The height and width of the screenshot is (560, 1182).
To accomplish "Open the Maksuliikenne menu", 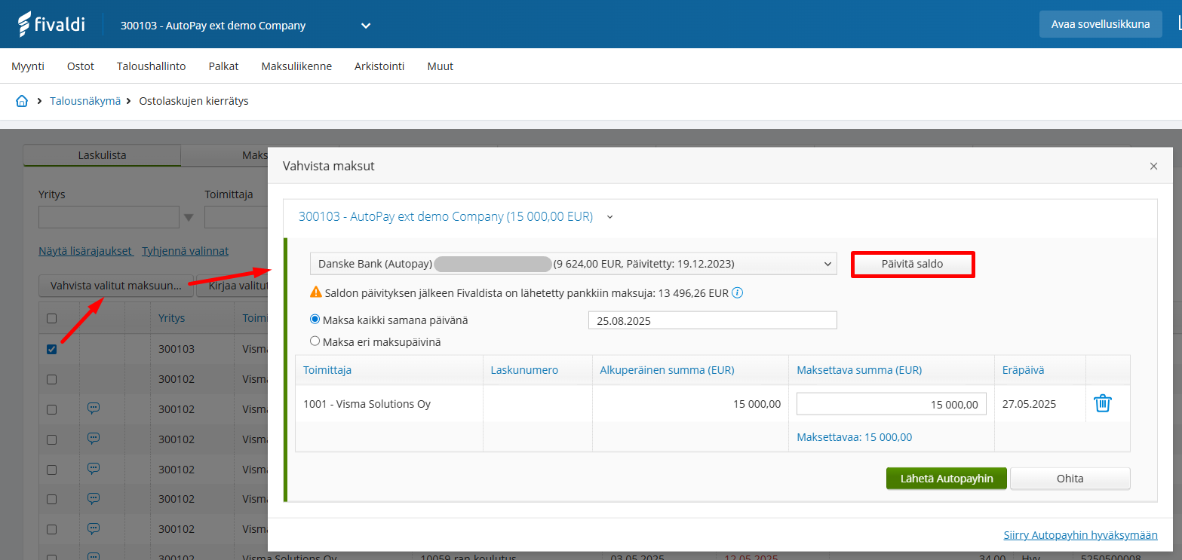I will [x=296, y=66].
